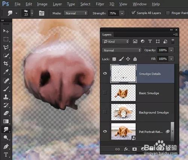Enable Finger Painting checkbox
The image size is (188, 160).
pos(168,13)
